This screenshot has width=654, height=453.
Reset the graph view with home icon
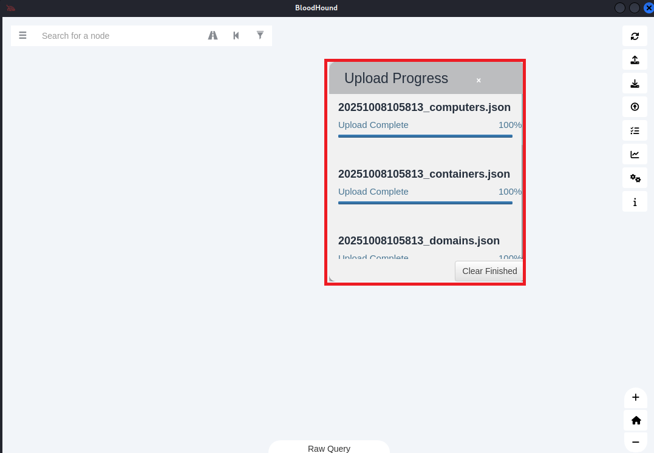pos(636,420)
